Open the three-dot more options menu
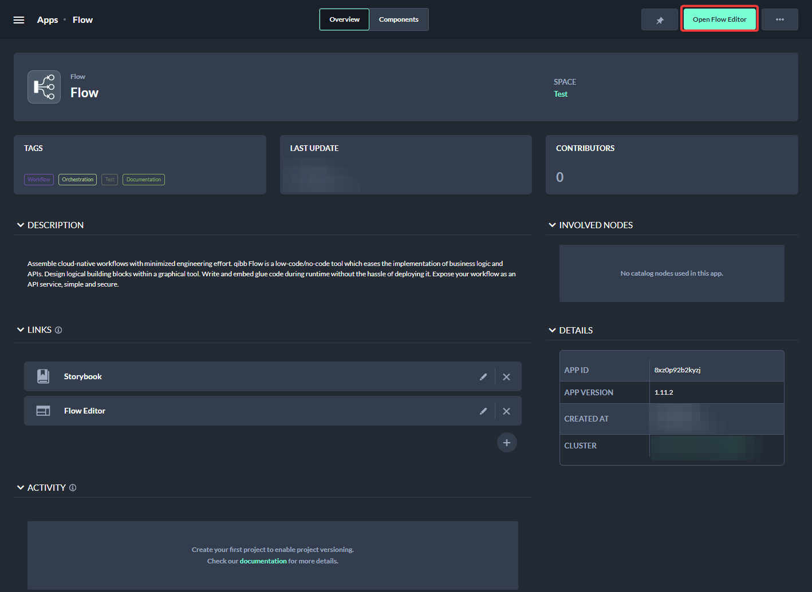Image resolution: width=812 pixels, height=592 pixels. (779, 20)
